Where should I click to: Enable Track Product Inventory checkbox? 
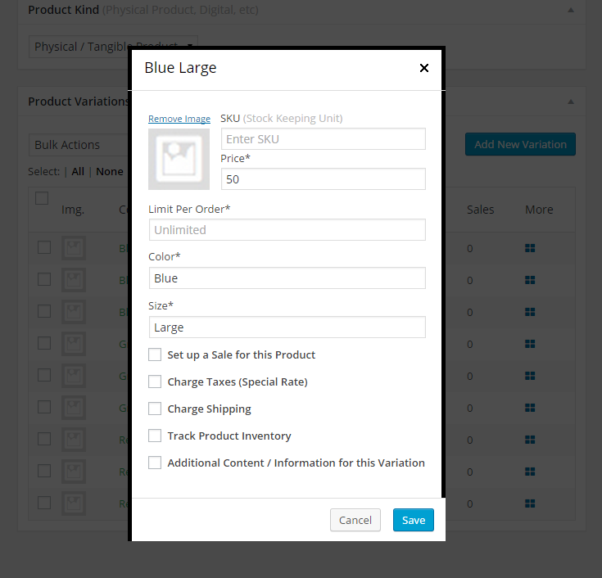(155, 436)
